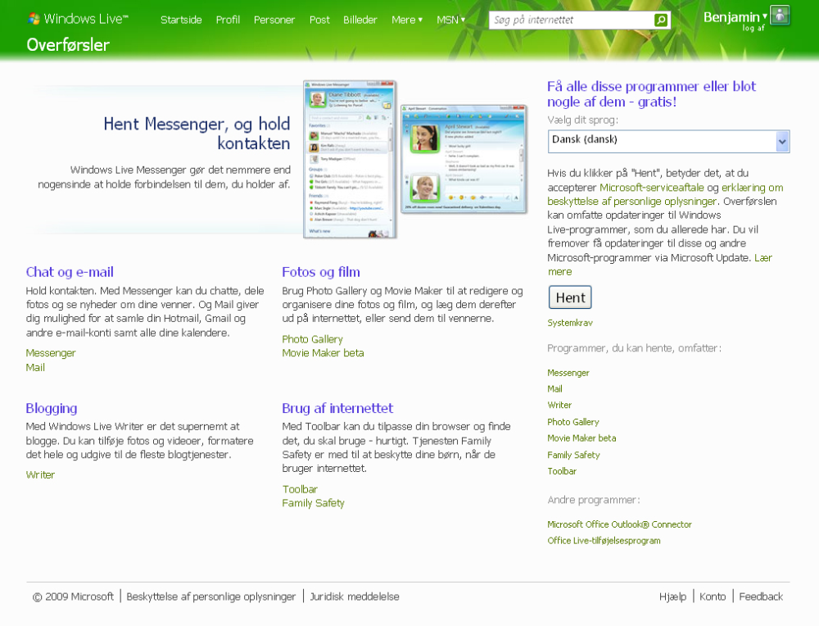Go to the Startside menu item
The width and height of the screenshot is (819, 626).
(181, 20)
